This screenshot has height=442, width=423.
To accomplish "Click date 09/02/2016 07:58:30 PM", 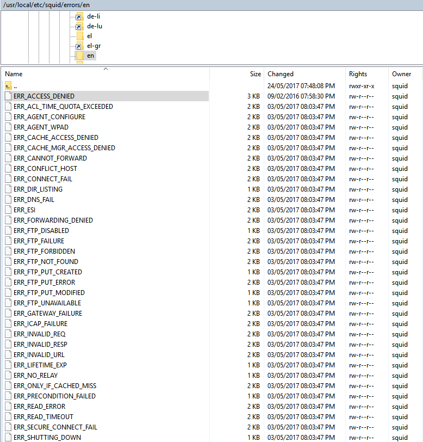I will [x=301, y=96].
